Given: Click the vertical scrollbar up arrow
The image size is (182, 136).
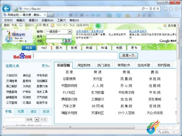Looking at the screenshot, I should coord(178,25).
